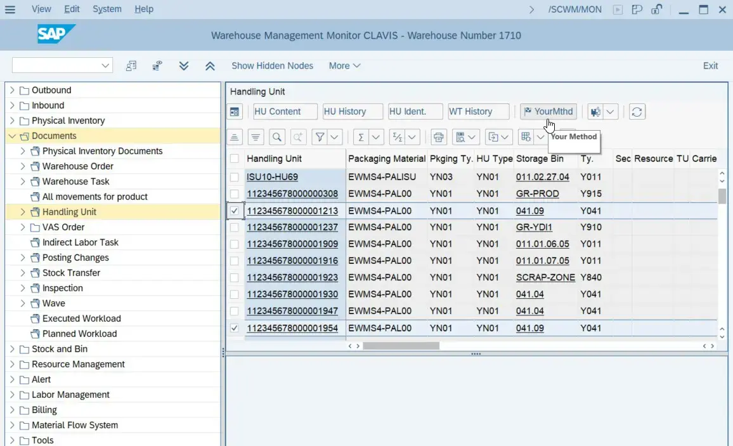Click the new session window icon in the title bar
The width and height of the screenshot is (733, 446).
click(x=637, y=10)
